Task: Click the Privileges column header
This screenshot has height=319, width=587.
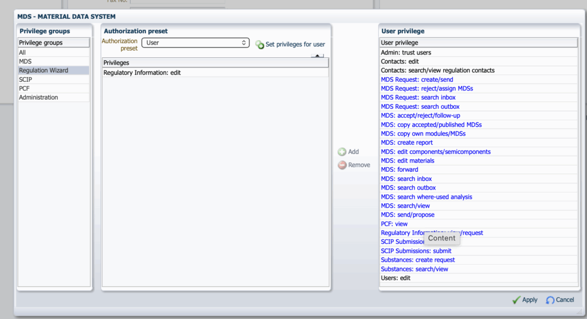Action: pyautogui.click(x=216, y=62)
